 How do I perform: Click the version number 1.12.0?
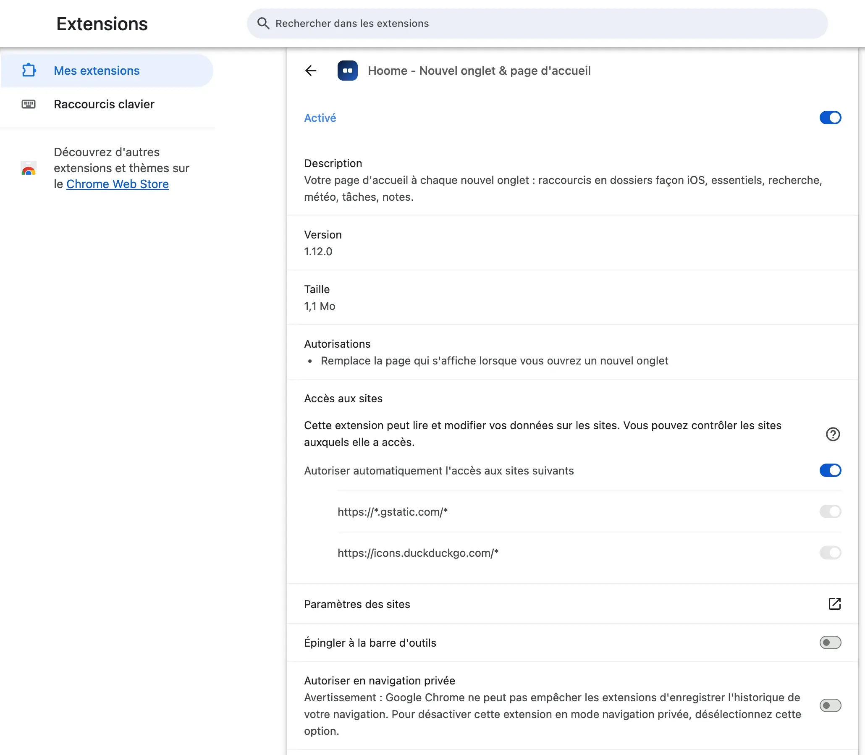coord(318,252)
